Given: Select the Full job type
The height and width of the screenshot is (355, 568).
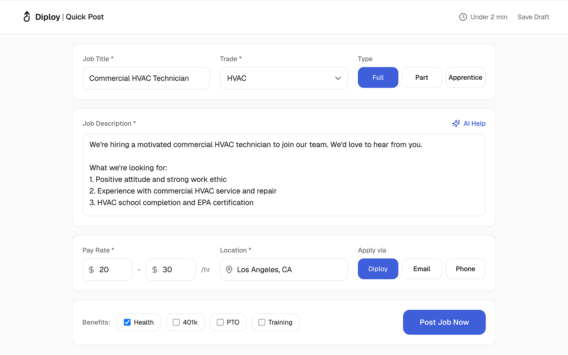Looking at the screenshot, I should (x=377, y=78).
